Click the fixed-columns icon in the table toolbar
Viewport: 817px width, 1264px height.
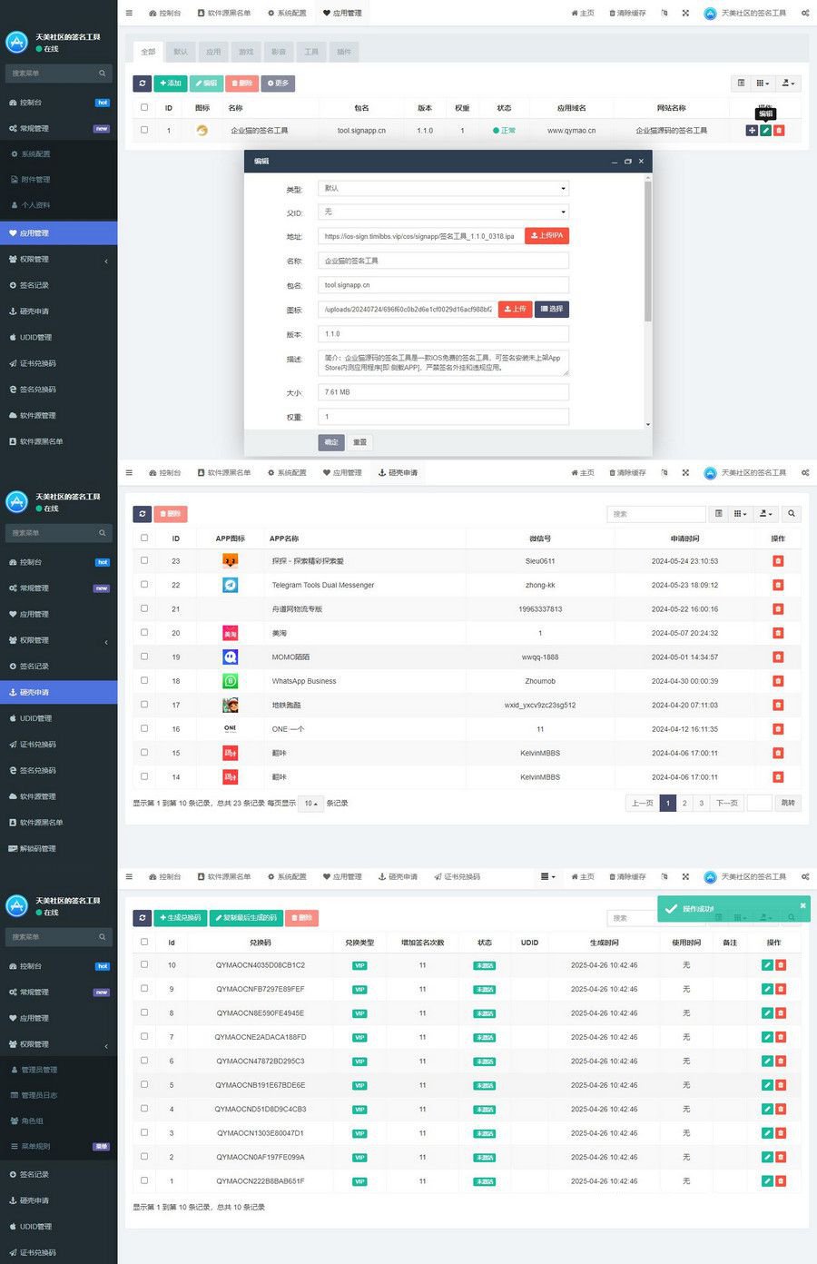(741, 84)
